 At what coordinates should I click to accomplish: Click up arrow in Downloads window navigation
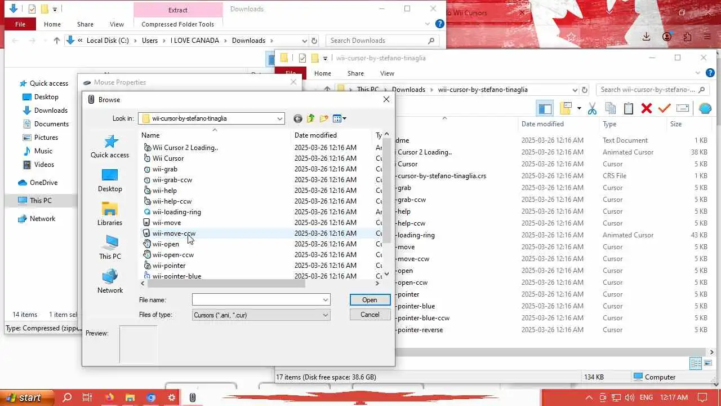pyautogui.click(x=56, y=41)
